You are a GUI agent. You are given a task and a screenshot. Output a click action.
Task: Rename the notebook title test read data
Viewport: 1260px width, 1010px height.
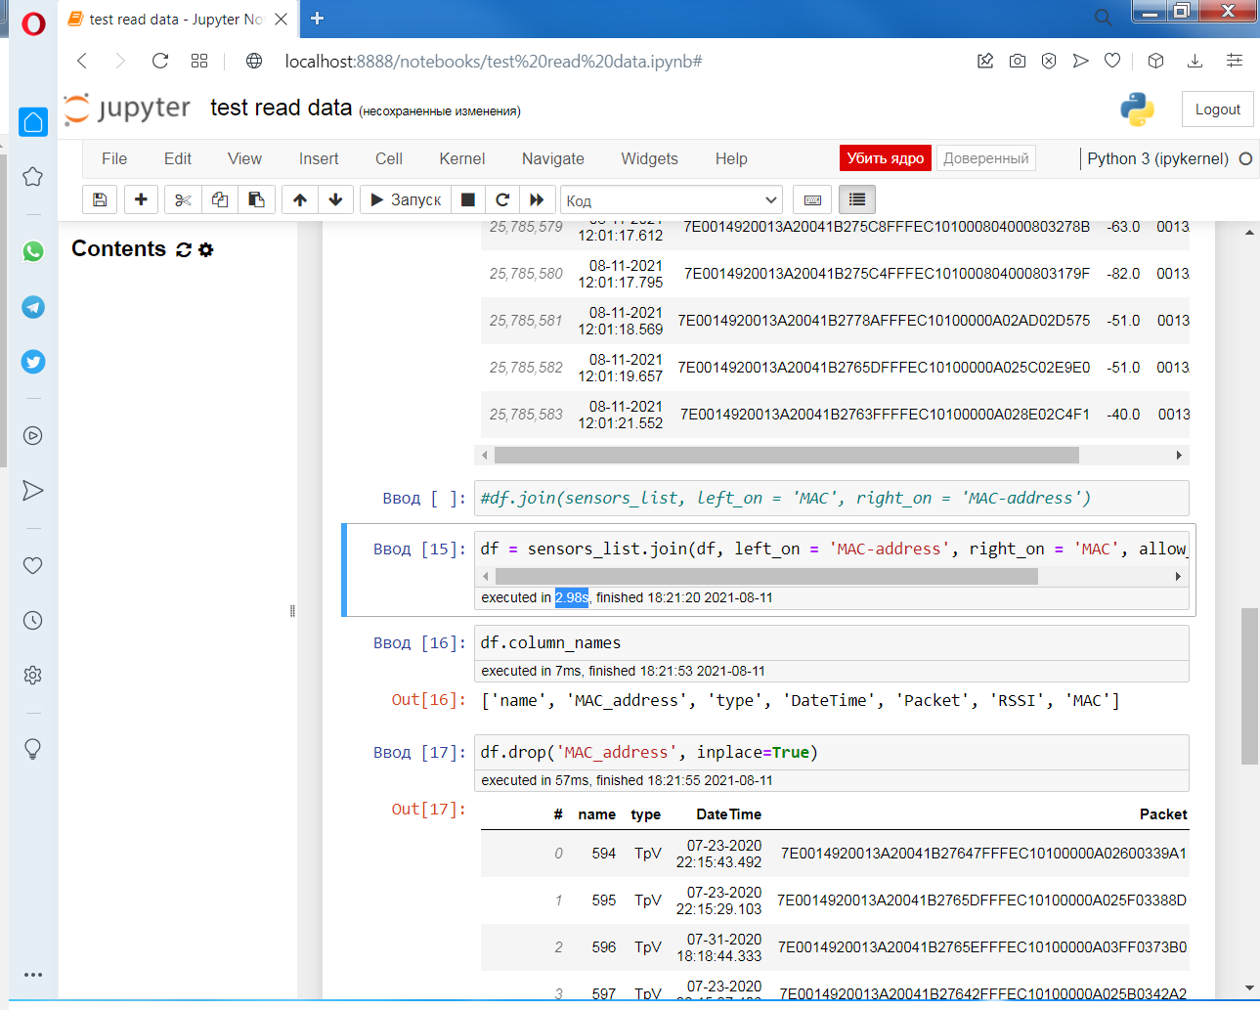tap(281, 108)
